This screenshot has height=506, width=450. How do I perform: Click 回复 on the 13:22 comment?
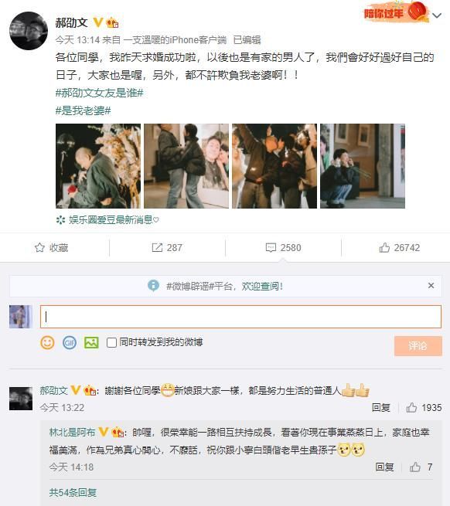coord(381,408)
